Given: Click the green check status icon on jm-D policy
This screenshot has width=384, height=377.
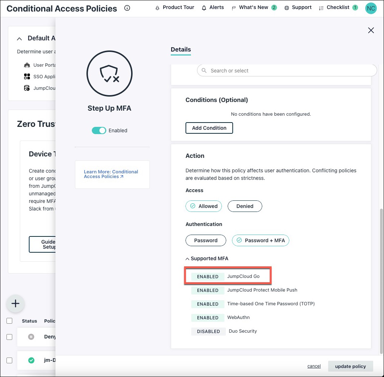Looking at the screenshot, I should [x=31, y=360].
